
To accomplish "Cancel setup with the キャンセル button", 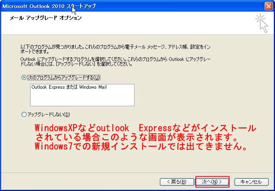I will [251, 182].
